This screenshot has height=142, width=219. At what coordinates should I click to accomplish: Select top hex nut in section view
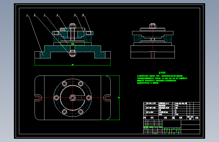72,26
